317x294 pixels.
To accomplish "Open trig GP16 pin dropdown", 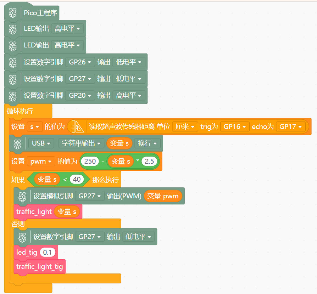I will [235, 126].
